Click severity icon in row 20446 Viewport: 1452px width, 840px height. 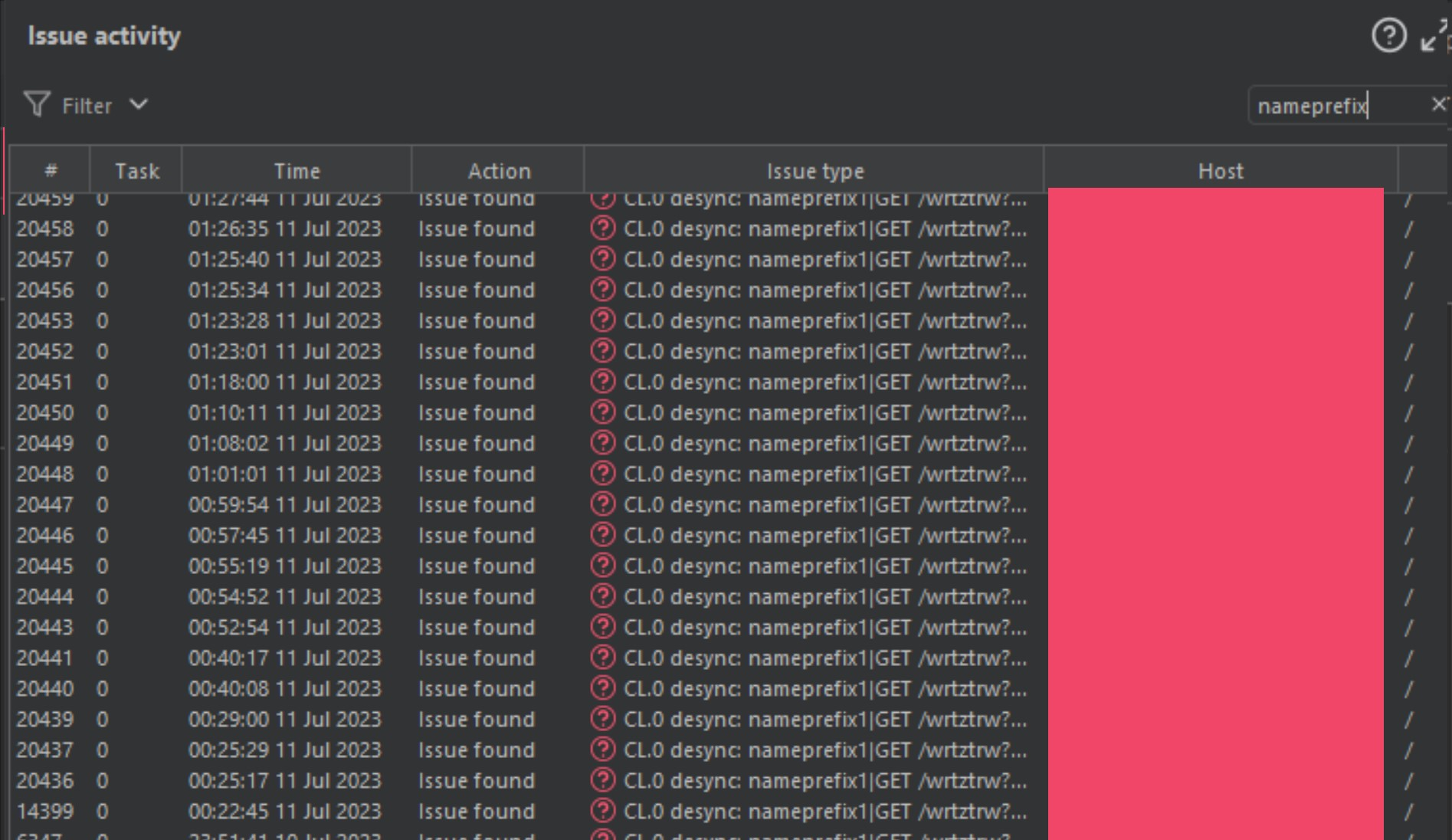click(603, 534)
